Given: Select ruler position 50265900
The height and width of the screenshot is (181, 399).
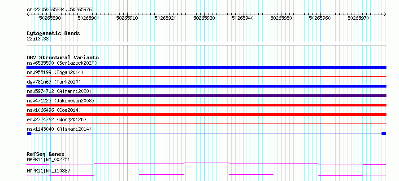Looking at the screenshot, I should coord(89,18).
